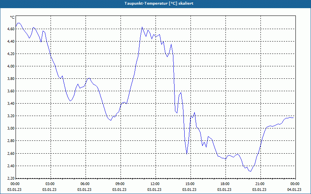
Task: Click the '03.01.23' date under 15:00
Action: 189,190
